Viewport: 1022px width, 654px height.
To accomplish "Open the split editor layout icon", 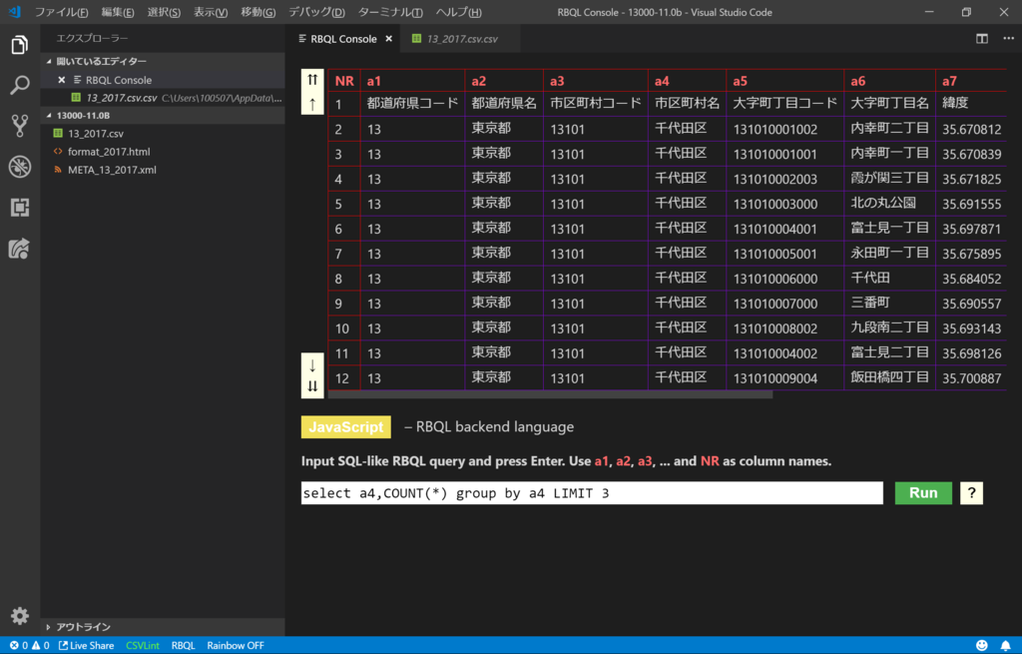I will click(982, 37).
